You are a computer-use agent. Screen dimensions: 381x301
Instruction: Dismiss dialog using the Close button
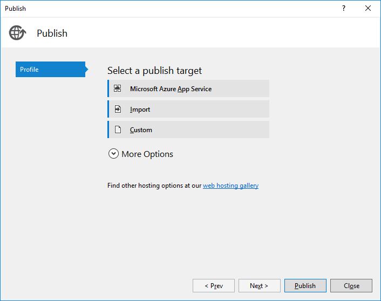pyautogui.click(x=351, y=286)
